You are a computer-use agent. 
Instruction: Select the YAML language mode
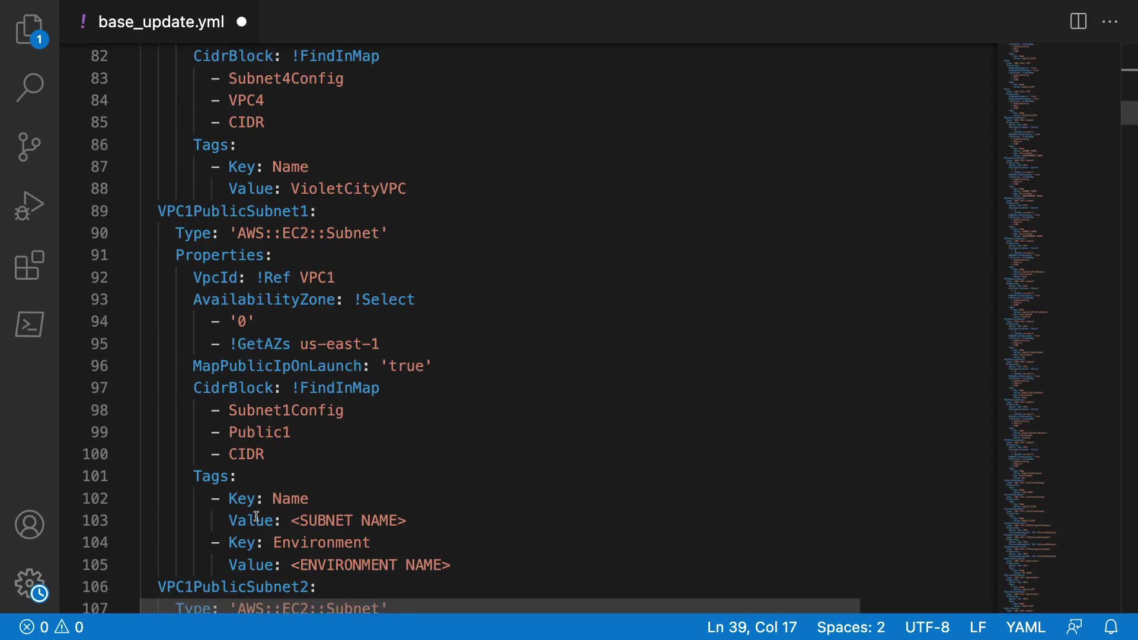(x=1025, y=627)
